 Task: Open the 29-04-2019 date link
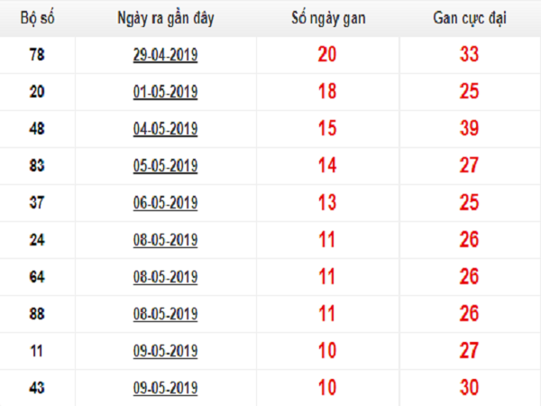165,55
